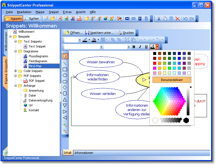Collapse the Anhänge folder
Image resolution: width=216 pixels, height=165 pixels.
click(15, 86)
